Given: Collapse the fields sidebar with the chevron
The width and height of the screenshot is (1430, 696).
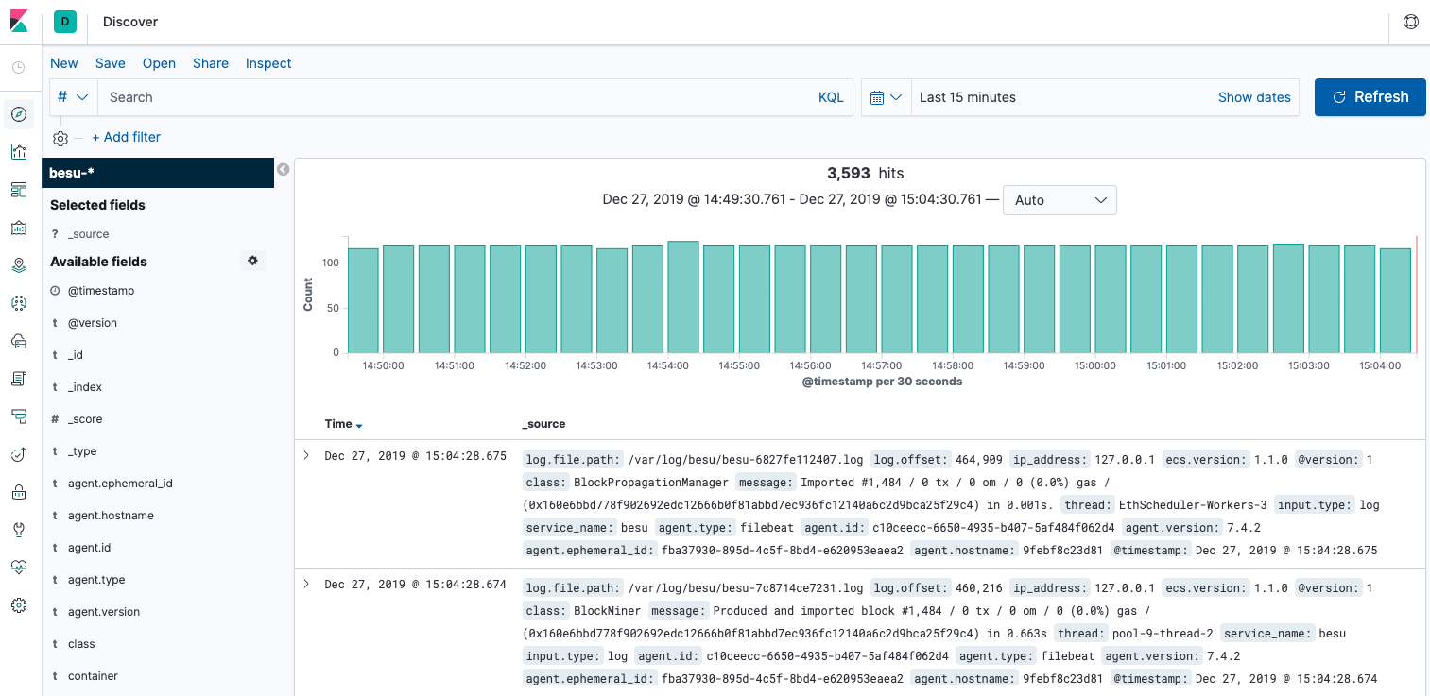Looking at the screenshot, I should [283, 169].
